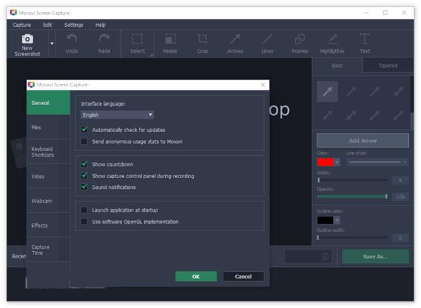Choose the Resize tool
421x308 pixels.
pos(170,44)
